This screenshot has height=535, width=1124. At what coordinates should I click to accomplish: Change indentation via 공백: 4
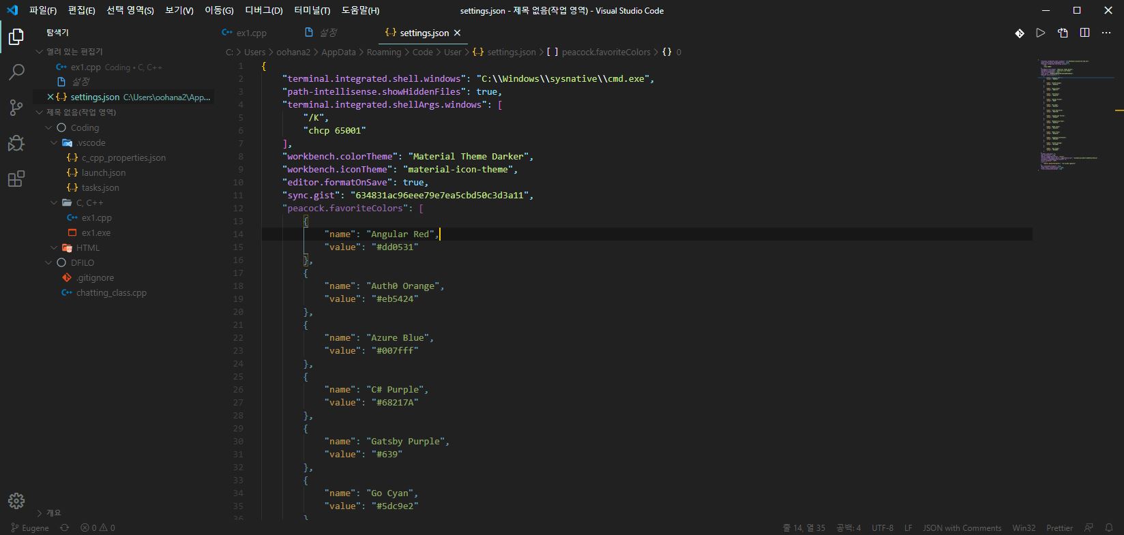(x=848, y=528)
